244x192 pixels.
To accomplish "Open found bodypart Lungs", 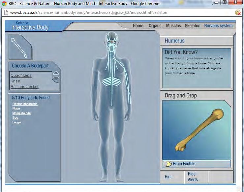I will pos(16,122).
